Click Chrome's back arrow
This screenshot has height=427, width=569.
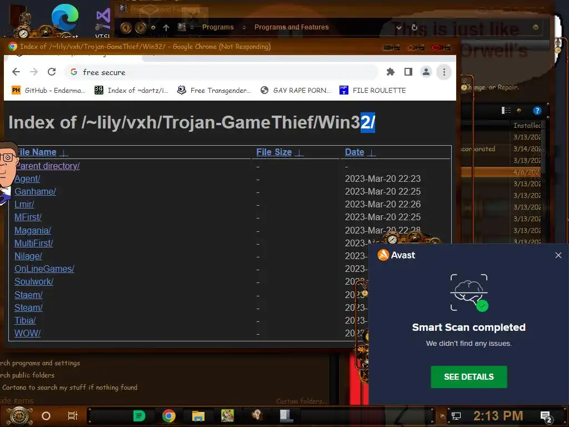coord(16,72)
